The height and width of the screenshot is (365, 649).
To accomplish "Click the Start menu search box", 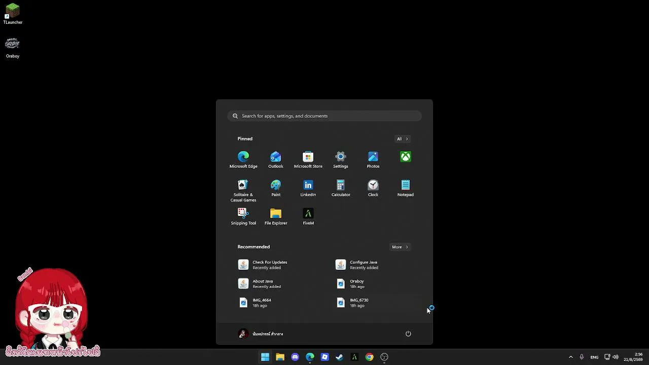I will coord(324,116).
